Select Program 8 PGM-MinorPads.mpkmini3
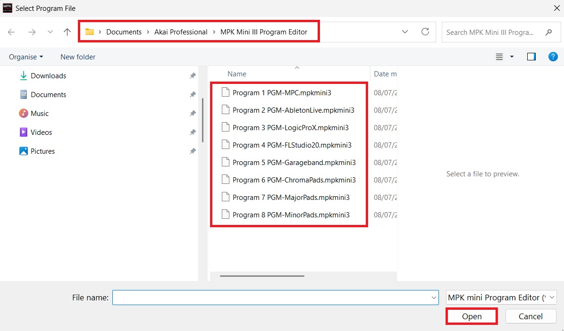Viewport: 564px width, 331px height. [x=291, y=215]
